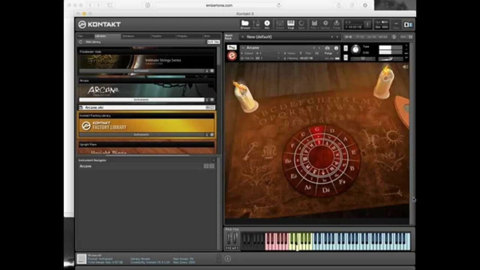This screenshot has width=480, height=270.
Task: Expand Arcane library info arrow
Action: point(207,100)
